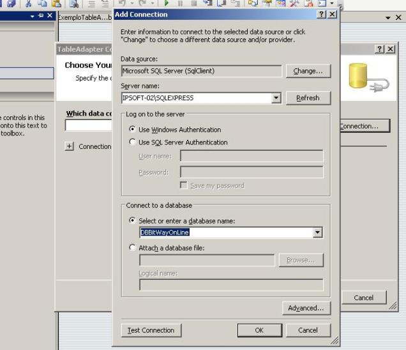Click the Data source Microsoft SQL Server field
This screenshot has width=406, height=350.
coord(202,71)
